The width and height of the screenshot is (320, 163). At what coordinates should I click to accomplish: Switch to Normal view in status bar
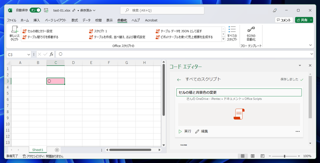[x=243, y=156]
